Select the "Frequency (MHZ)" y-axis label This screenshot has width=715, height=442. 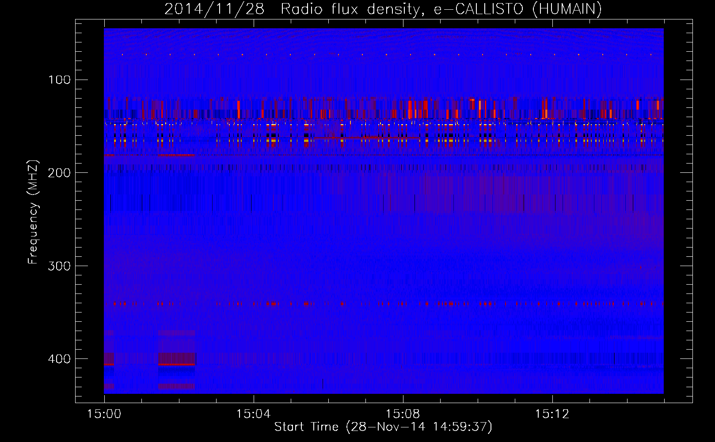[33, 212]
